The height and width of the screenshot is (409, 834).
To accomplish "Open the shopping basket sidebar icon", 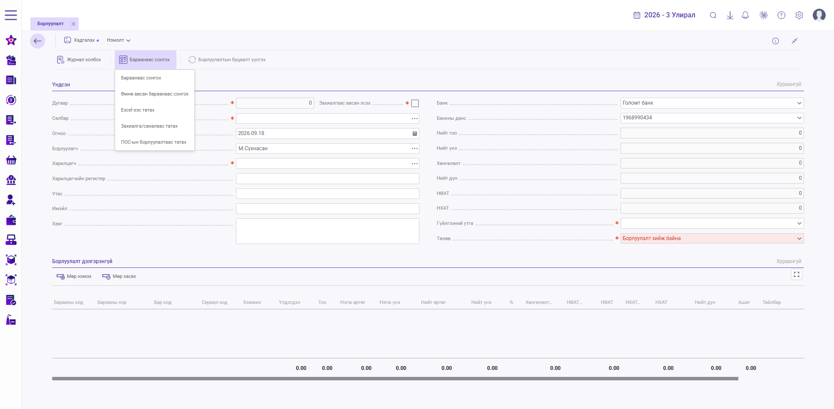I will (x=11, y=160).
